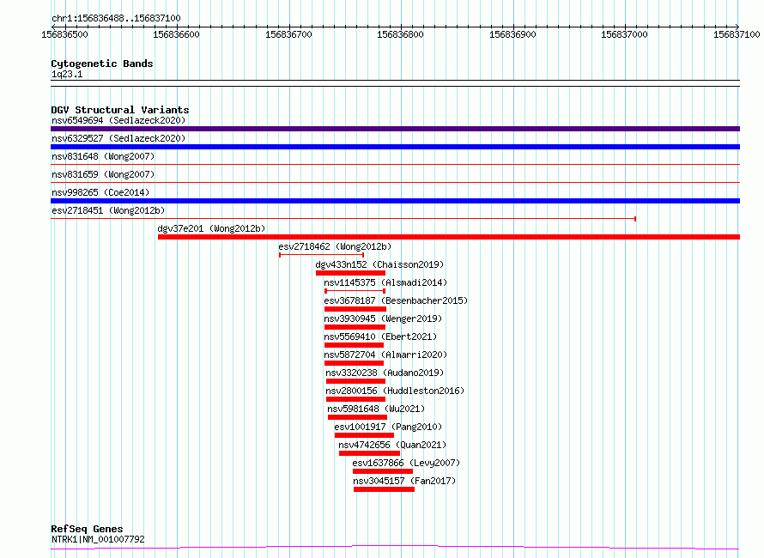This screenshot has height=558, width=764.
Task: Open the DGV Structural Variants track heading
Action: 120,110
